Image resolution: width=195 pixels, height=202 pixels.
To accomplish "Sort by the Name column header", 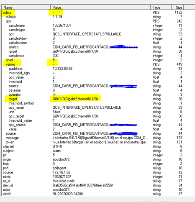I will point(26,7).
